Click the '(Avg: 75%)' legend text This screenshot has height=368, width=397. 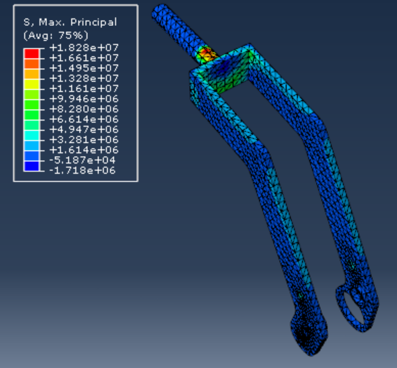tap(56, 35)
